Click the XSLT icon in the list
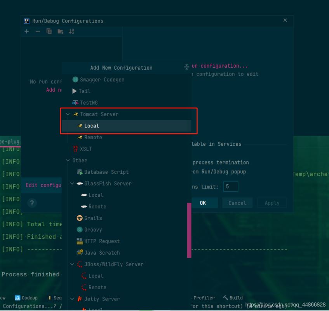This screenshot has height=311, width=329. tap(75, 149)
